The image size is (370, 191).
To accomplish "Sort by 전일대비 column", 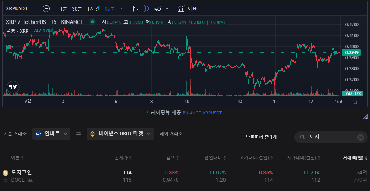I will click(x=215, y=158).
